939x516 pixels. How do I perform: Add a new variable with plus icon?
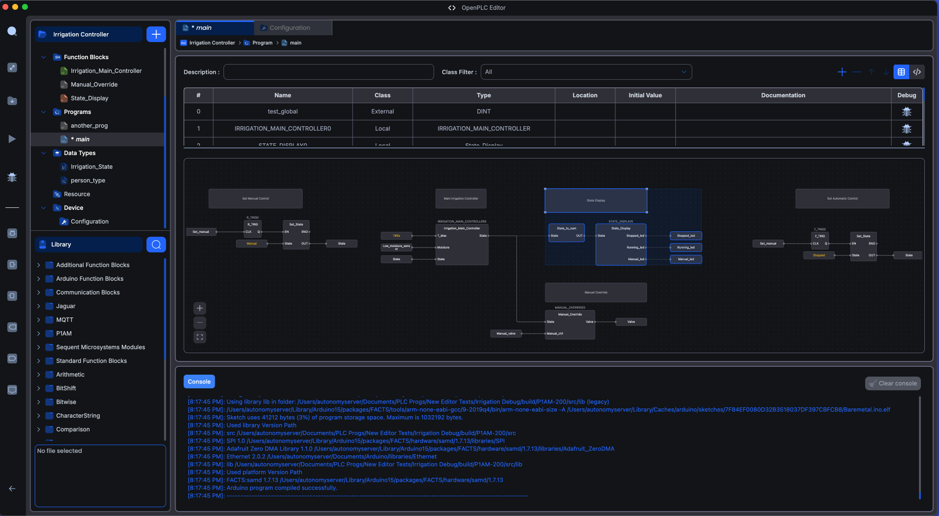pos(842,72)
